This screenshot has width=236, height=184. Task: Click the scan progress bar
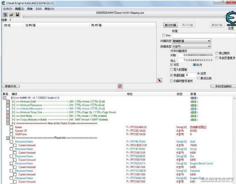[x=123, y=16]
